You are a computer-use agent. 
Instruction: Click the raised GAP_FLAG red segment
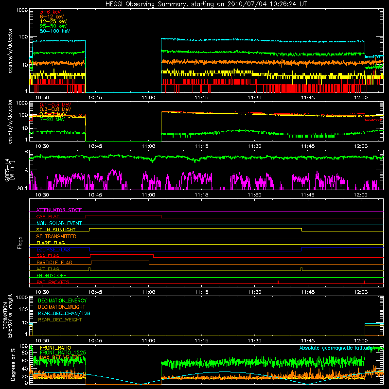pyautogui.click(x=124, y=215)
